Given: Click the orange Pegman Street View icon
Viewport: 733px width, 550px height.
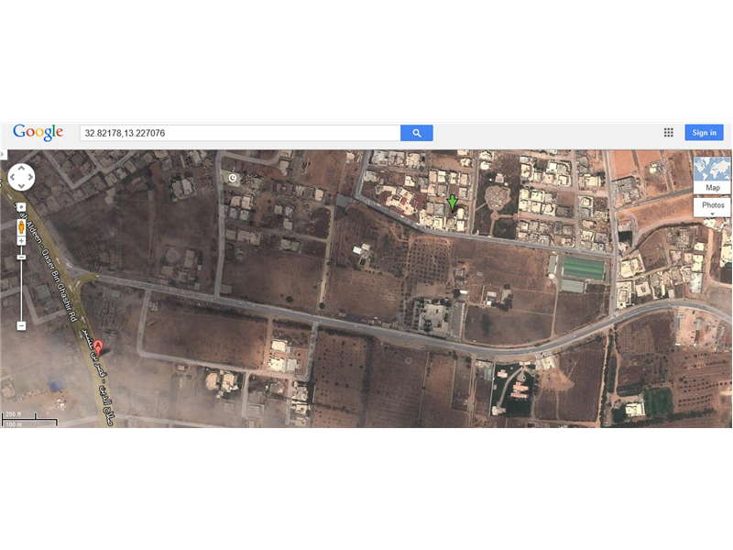Looking at the screenshot, I should [21, 224].
